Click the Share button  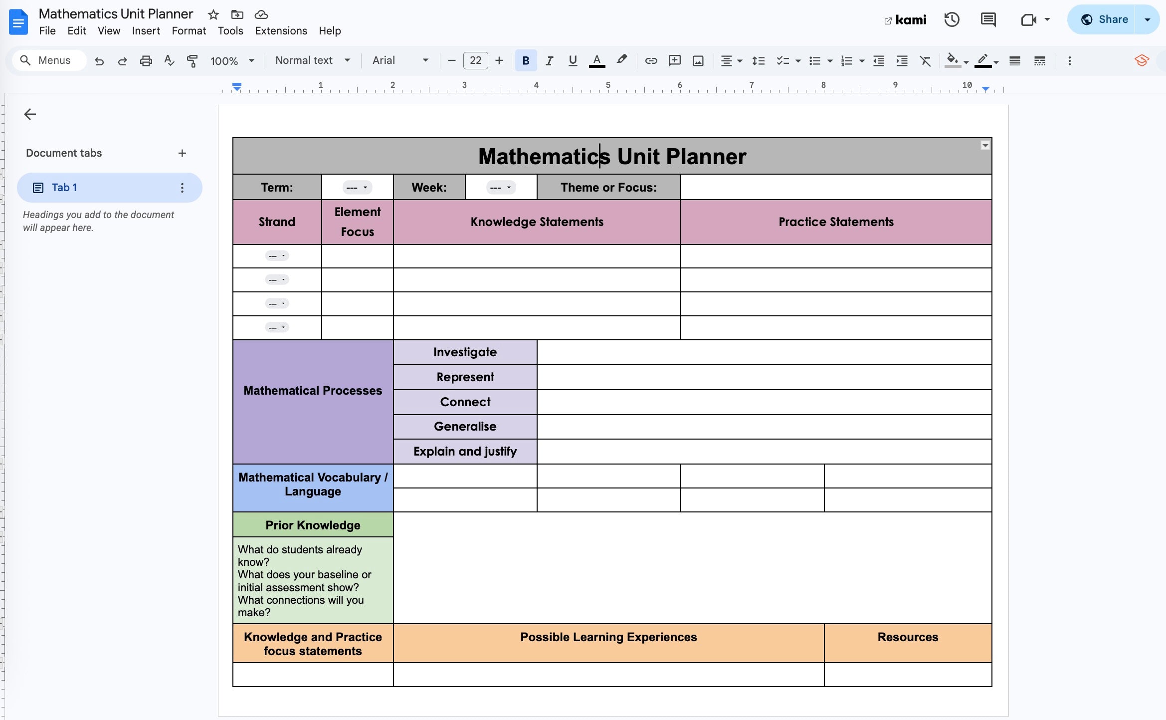pyautogui.click(x=1104, y=19)
